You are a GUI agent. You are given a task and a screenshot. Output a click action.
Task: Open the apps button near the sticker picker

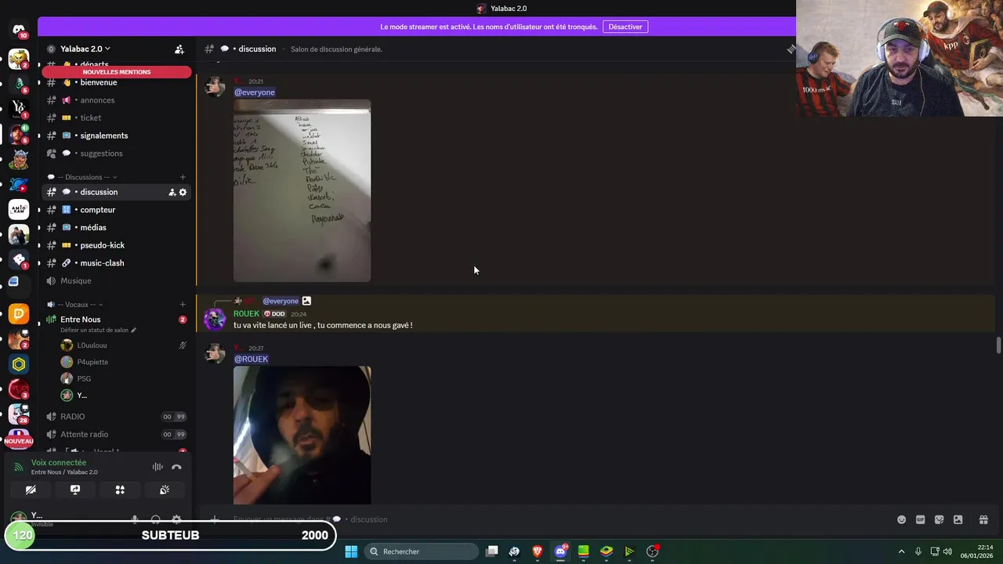[x=958, y=519]
